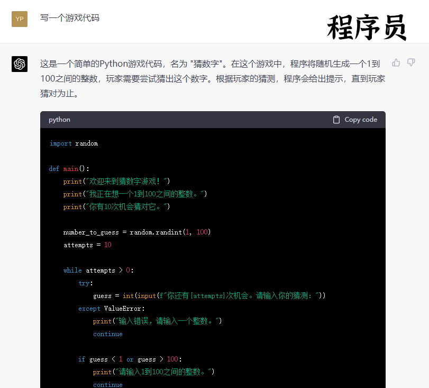Click the 'attempts = 10' line

tap(87, 245)
